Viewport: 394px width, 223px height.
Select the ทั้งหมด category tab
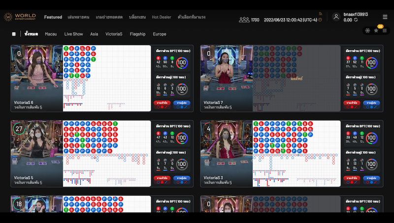[x=31, y=34]
